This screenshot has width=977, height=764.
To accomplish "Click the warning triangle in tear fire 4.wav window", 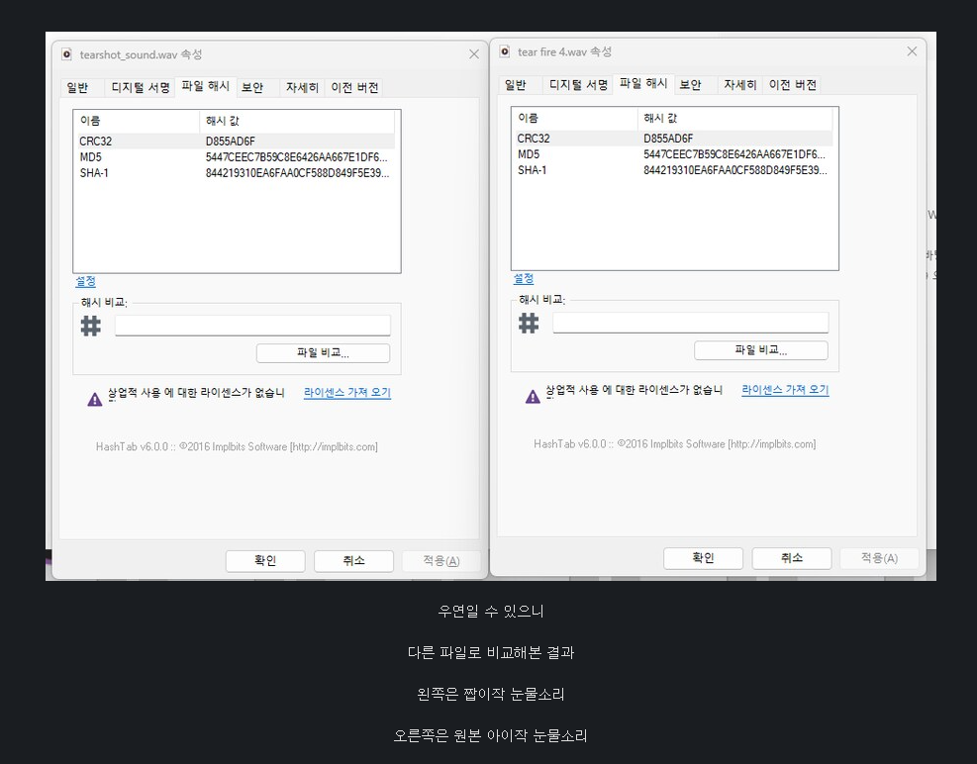I will (x=533, y=397).
